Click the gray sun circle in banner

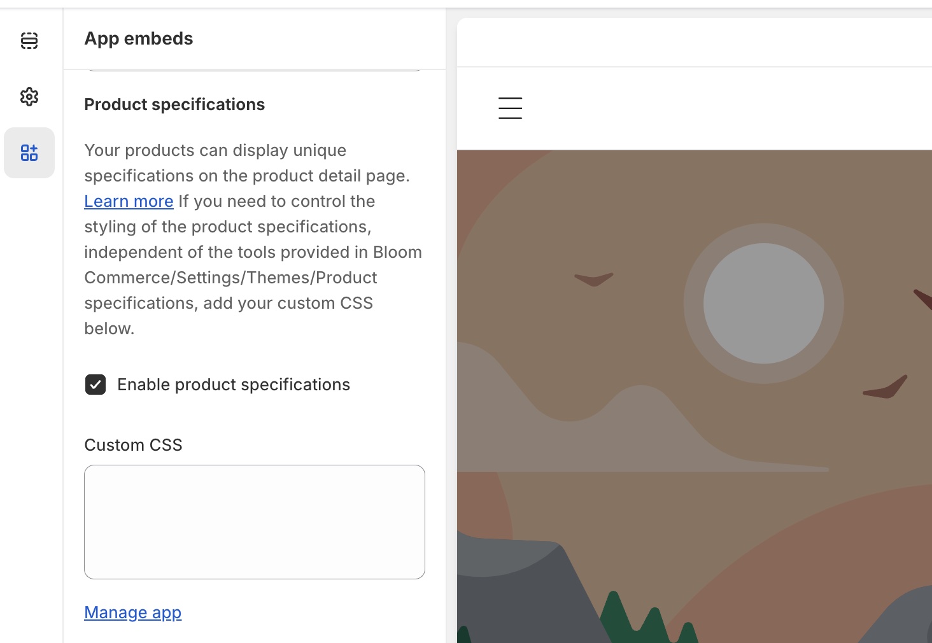click(x=763, y=304)
